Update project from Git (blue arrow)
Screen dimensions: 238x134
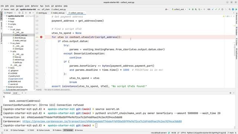point(213,9)
